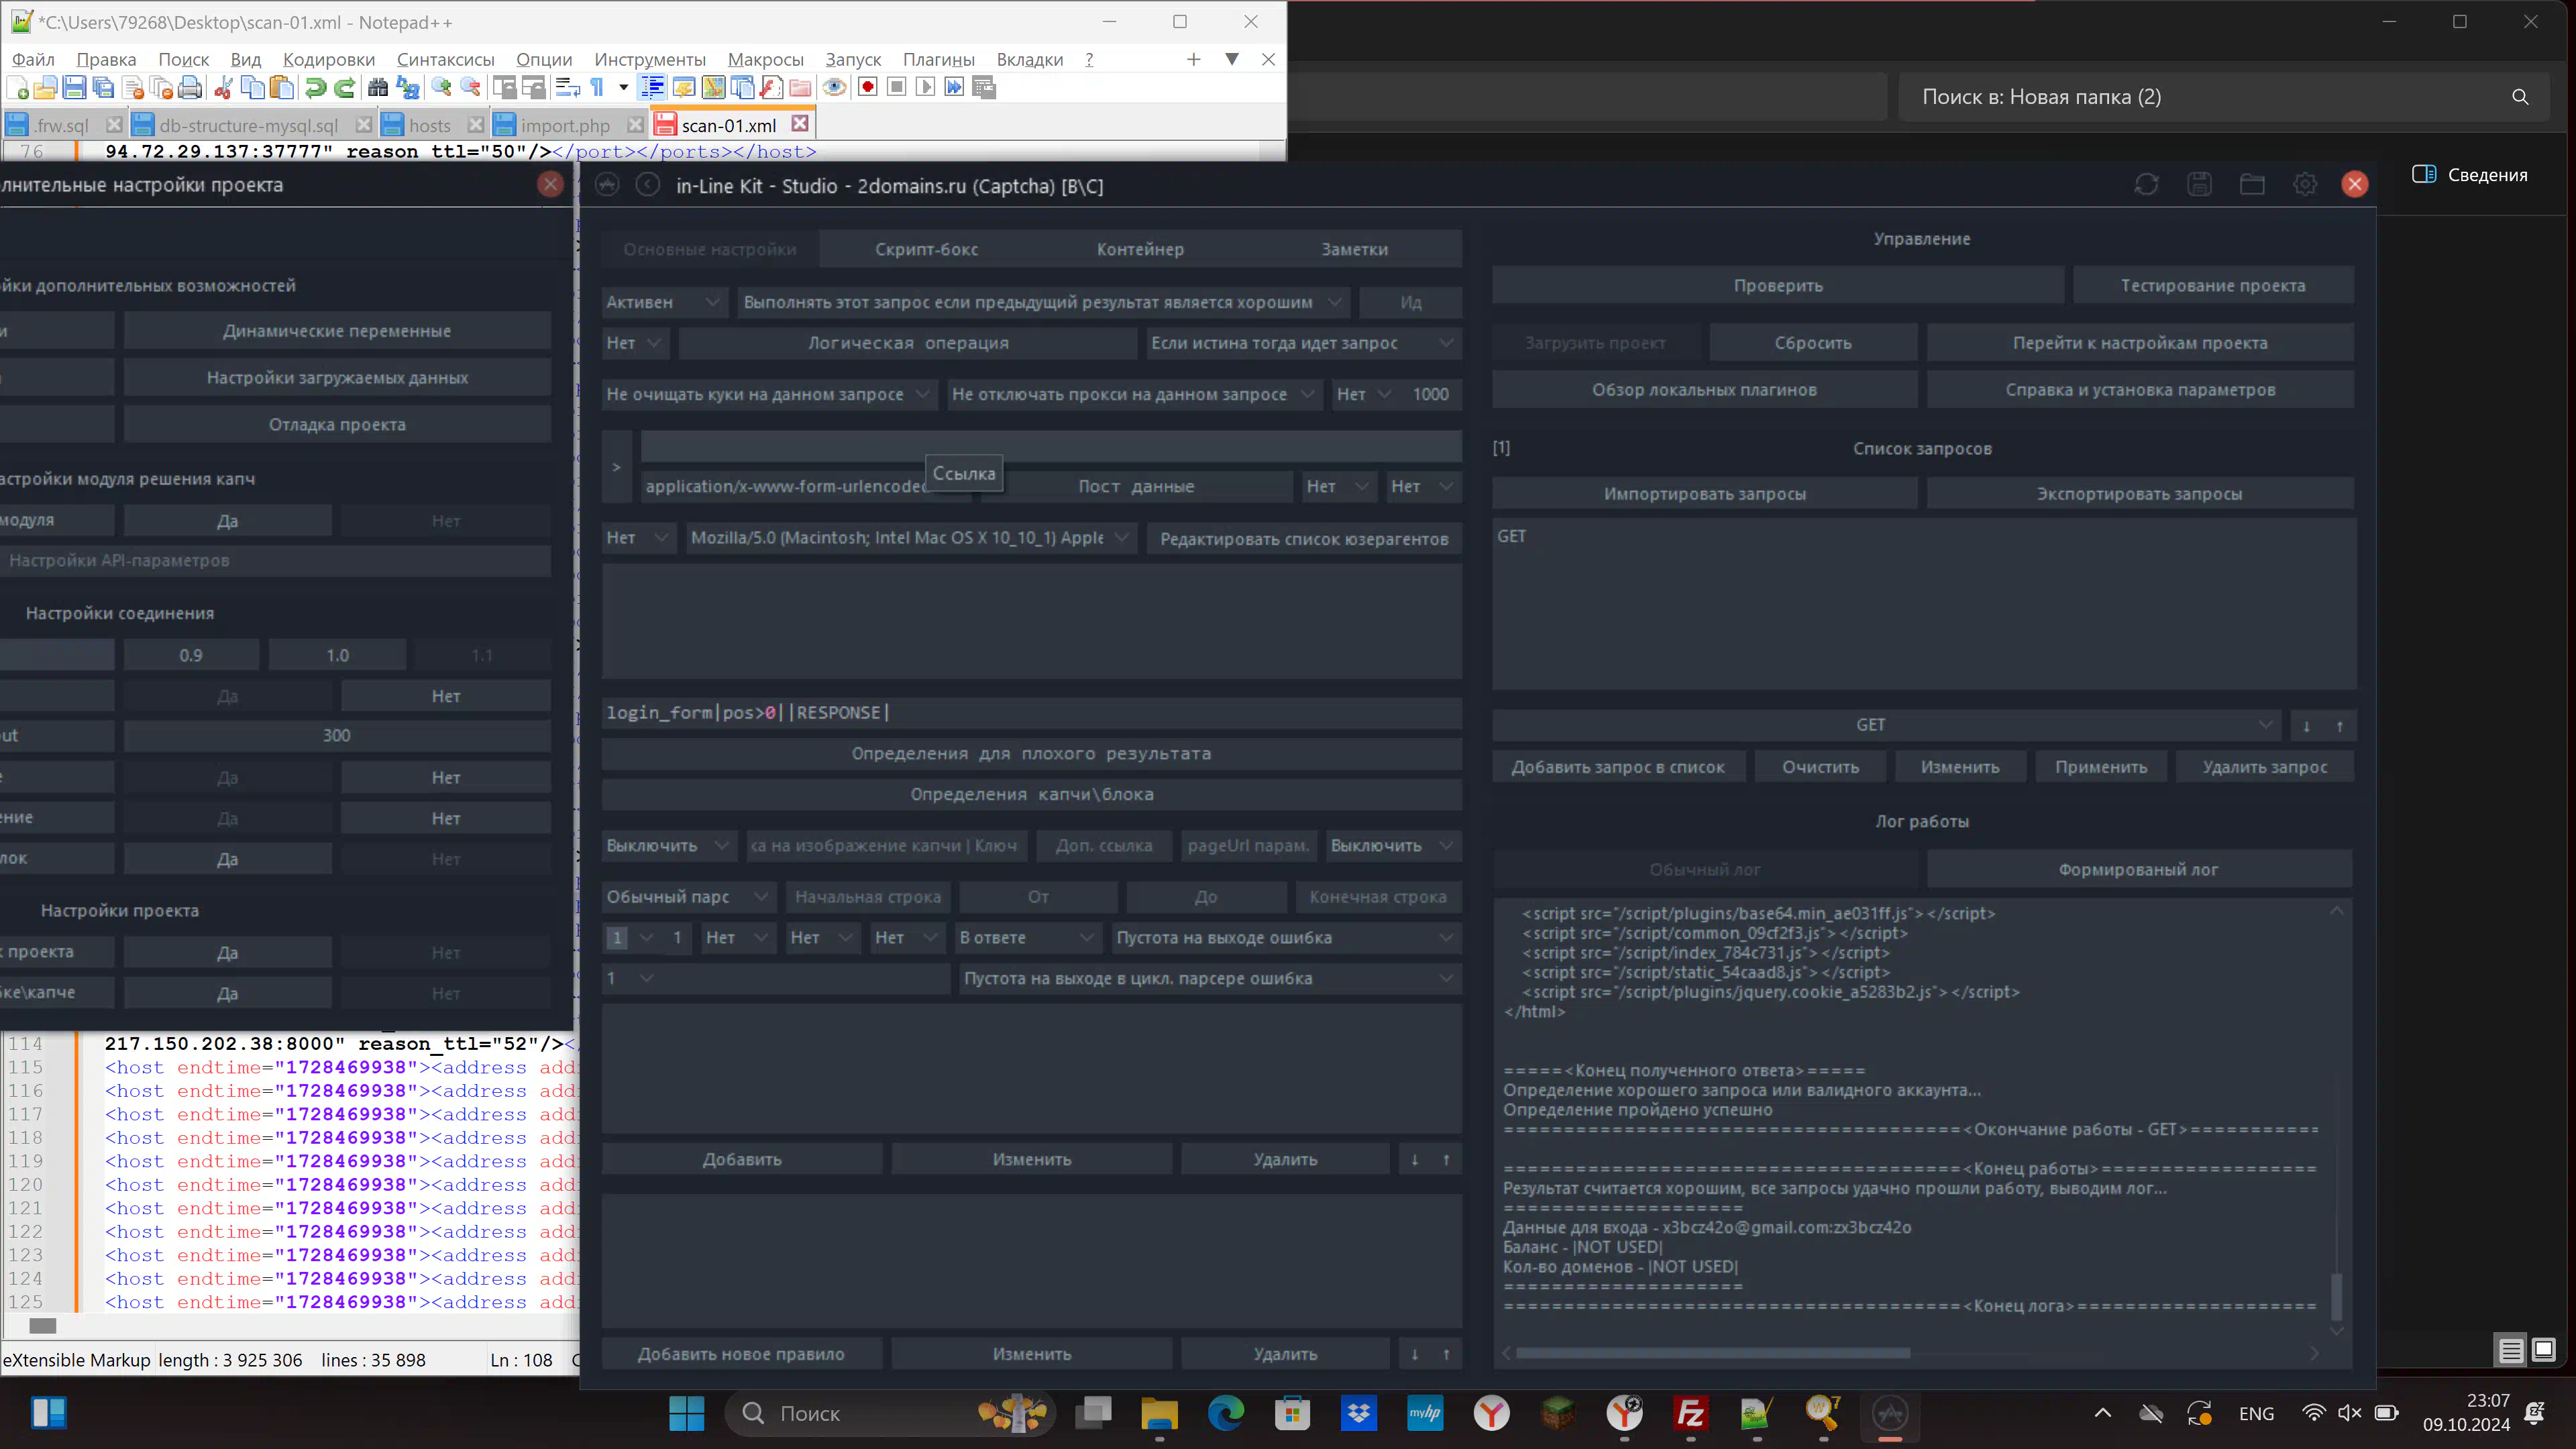The height and width of the screenshot is (1449, 2576).
Task: Switch to Скрипт-бокс tab
Action: pyautogui.click(x=926, y=249)
